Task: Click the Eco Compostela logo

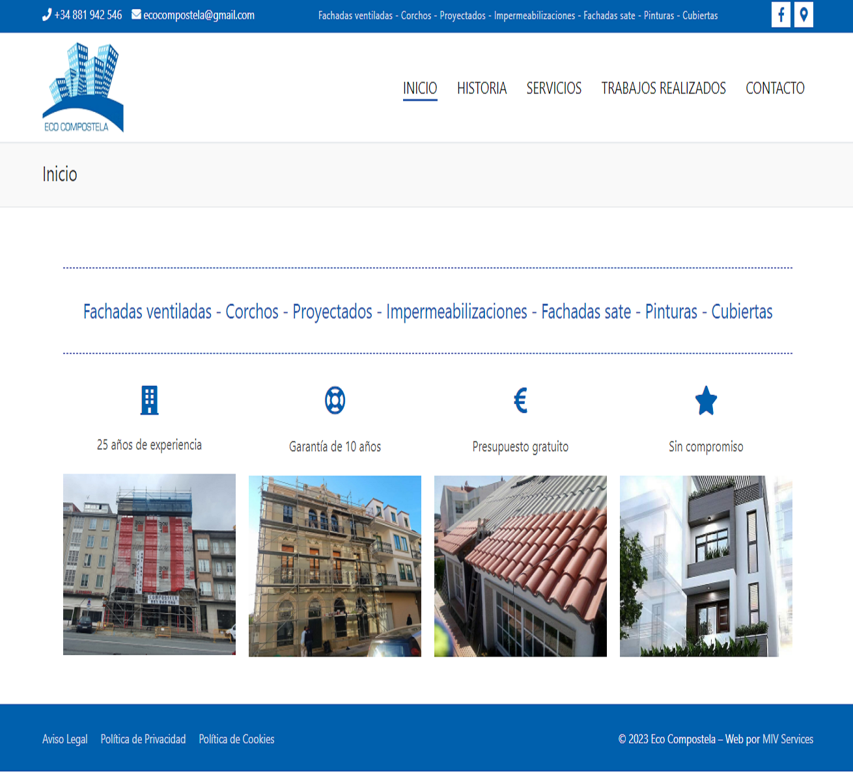Action: point(83,87)
